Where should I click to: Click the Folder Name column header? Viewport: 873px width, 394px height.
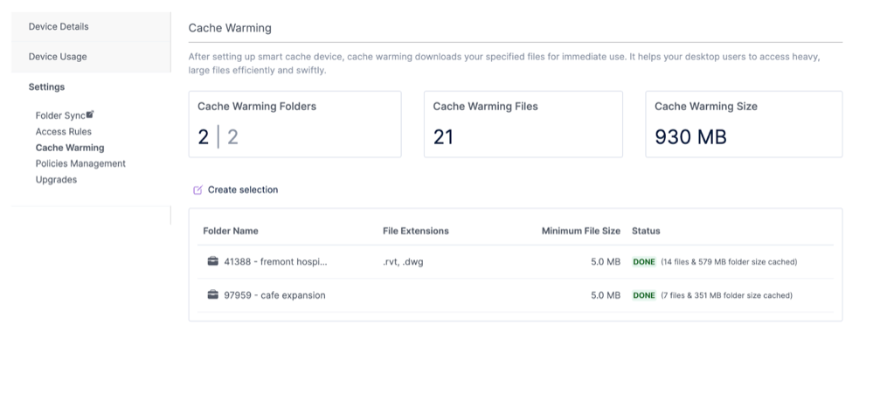pos(231,231)
